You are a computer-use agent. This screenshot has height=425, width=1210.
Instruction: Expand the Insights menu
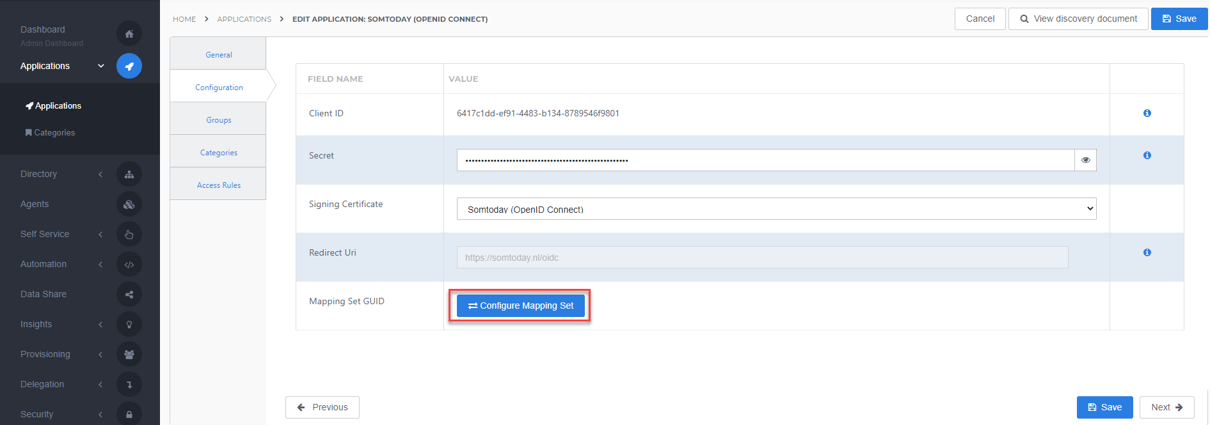(x=100, y=325)
